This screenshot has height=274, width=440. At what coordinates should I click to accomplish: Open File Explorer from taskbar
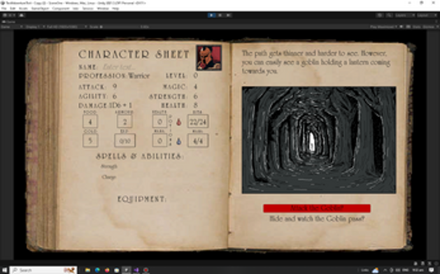point(88,270)
